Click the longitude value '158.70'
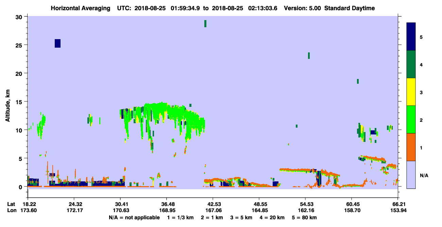This screenshot has width=442, height=227. 352,210
